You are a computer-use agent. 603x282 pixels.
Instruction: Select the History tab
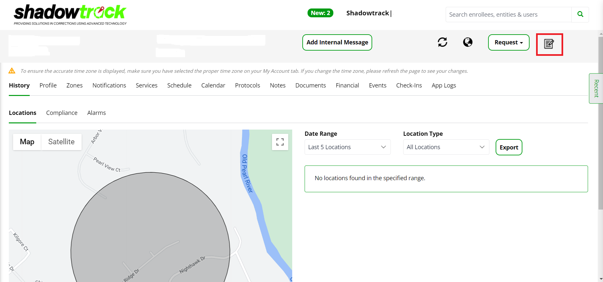(x=19, y=86)
